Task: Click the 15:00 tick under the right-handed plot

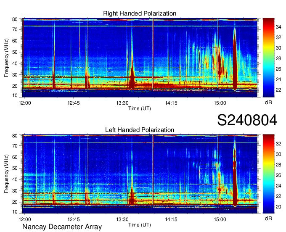Action: point(220,103)
